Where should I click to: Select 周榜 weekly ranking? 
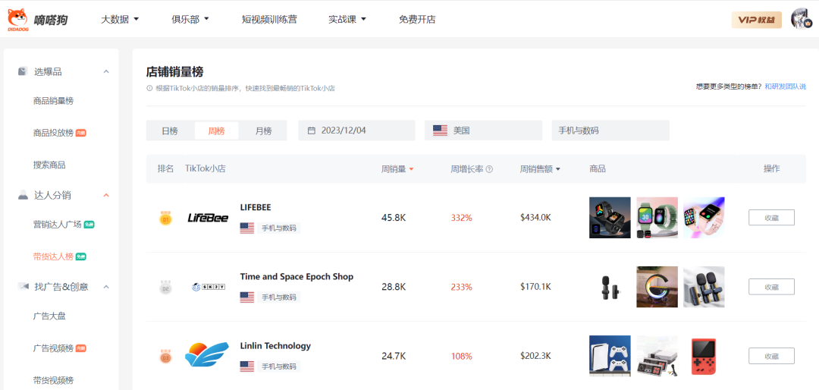point(216,131)
